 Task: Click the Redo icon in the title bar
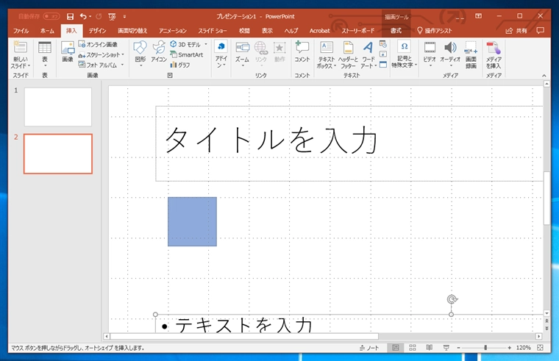coord(99,16)
